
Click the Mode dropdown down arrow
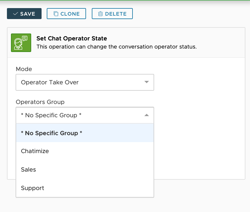pyautogui.click(x=147, y=82)
